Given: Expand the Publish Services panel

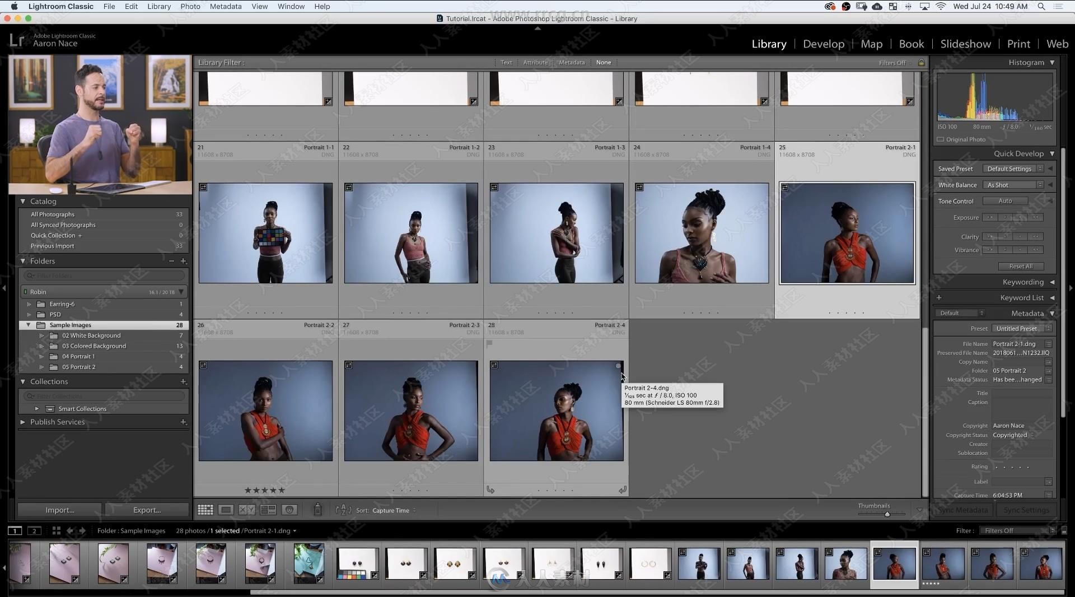Looking at the screenshot, I should [x=23, y=422].
